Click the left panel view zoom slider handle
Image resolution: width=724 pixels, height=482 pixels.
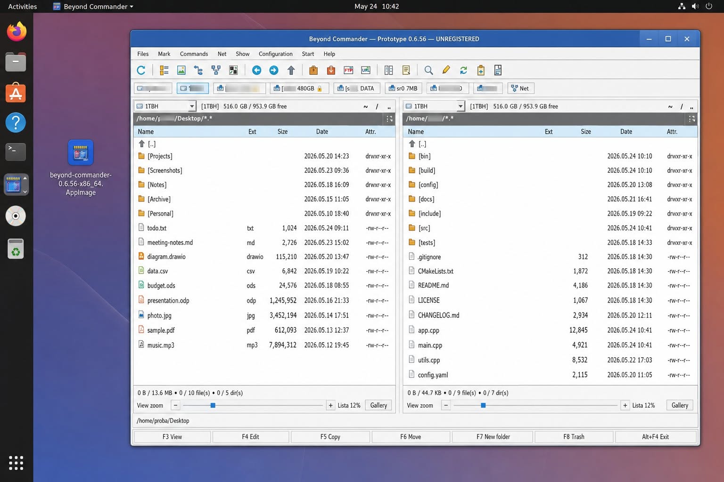click(x=213, y=405)
